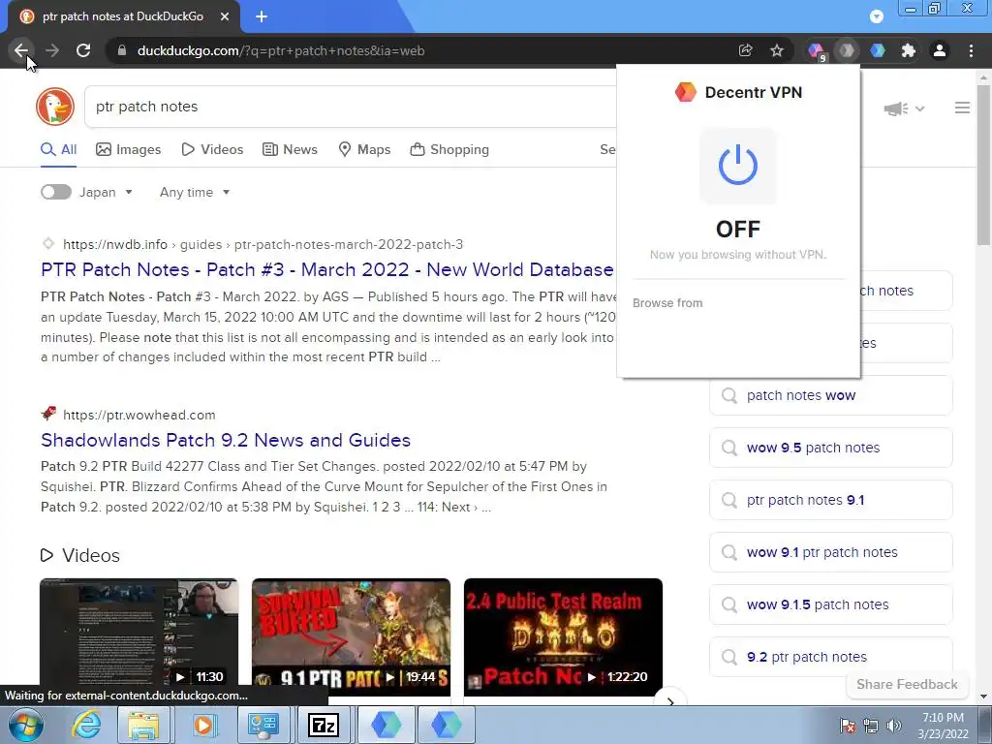Search related 'ptr patch notes 9.1'
The height and width of the screenshot is (744, 992).
click(830, 500)
